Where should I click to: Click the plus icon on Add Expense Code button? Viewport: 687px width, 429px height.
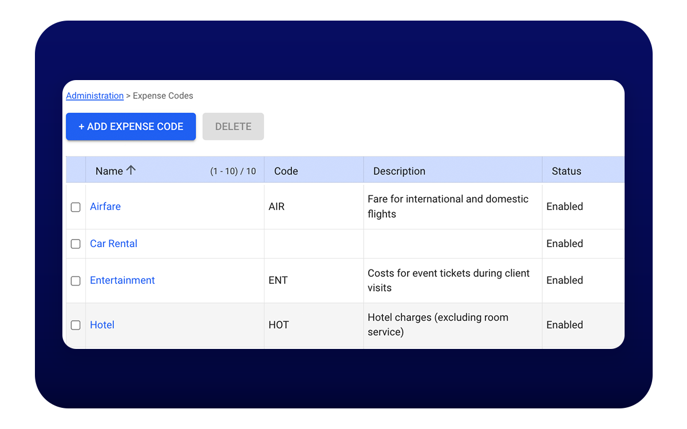pos(82,126)
